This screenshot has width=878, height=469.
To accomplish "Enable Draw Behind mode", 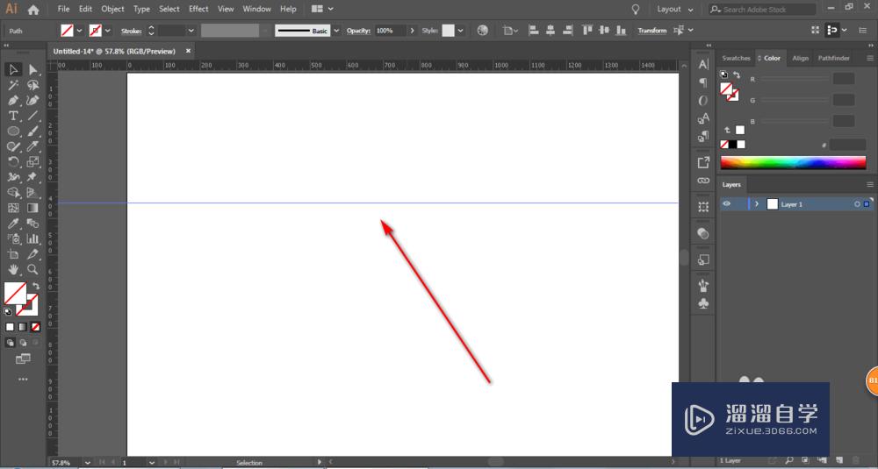I will (x=23, y=343).
